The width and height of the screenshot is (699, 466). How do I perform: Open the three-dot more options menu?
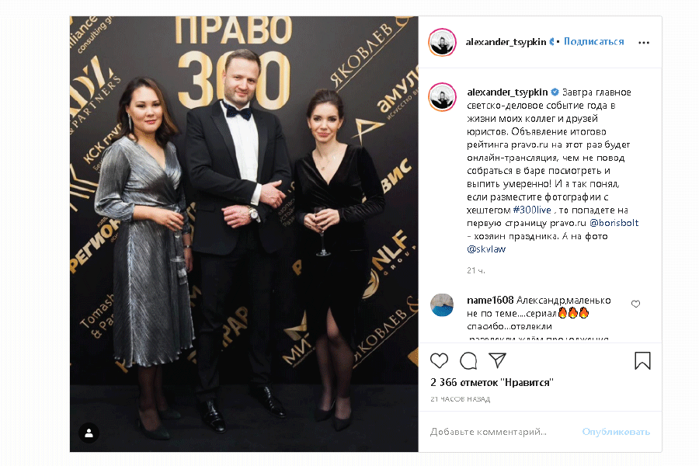(644, 43)
